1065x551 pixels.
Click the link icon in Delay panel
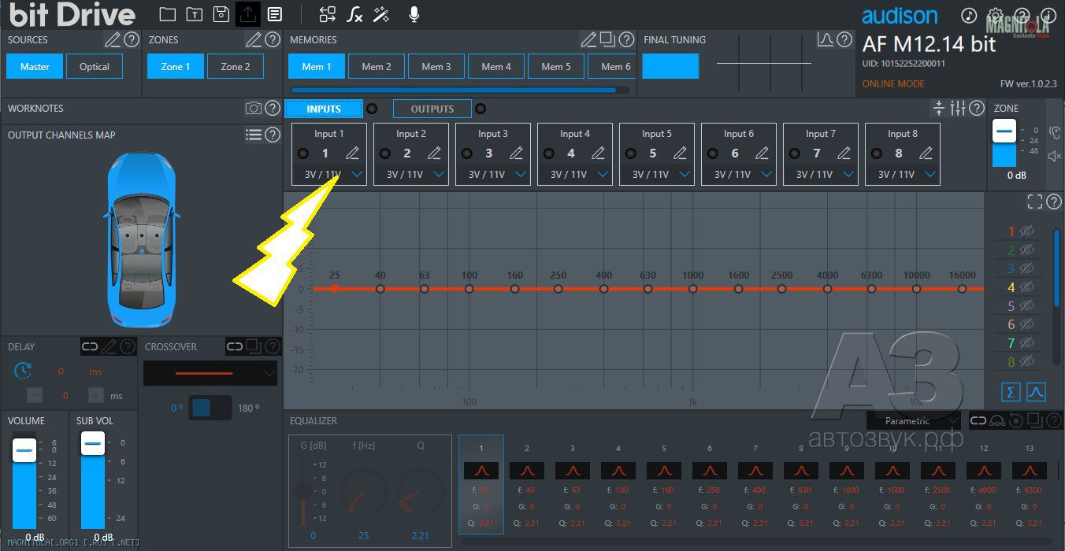[90, 346]
